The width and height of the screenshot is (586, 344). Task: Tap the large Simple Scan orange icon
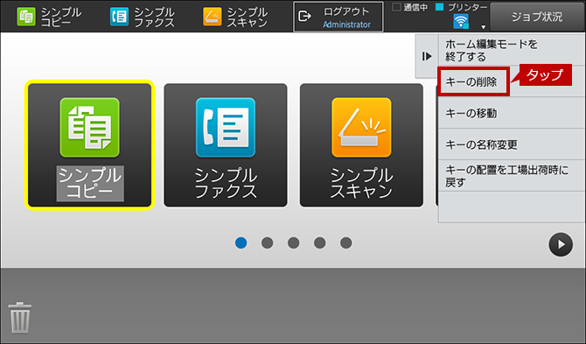[361, 128]
